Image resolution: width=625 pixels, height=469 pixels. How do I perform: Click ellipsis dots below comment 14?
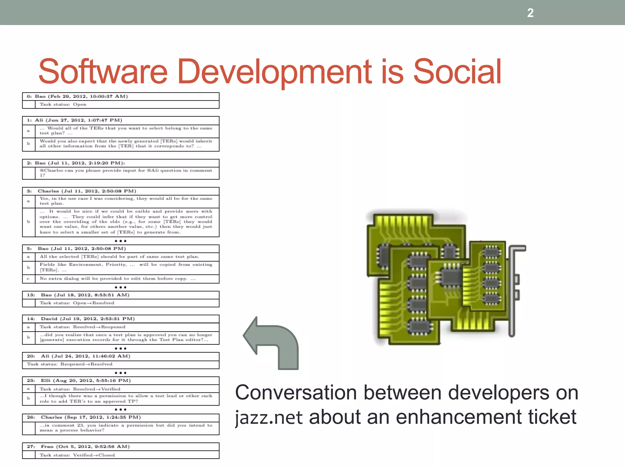(121, 348)
